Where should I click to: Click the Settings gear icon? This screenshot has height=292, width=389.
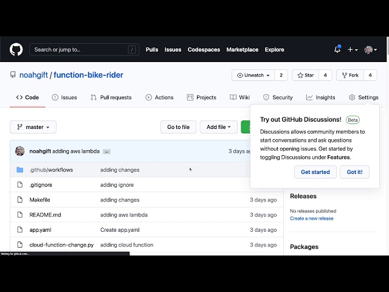pyautogui.click(x=352, y=97)
